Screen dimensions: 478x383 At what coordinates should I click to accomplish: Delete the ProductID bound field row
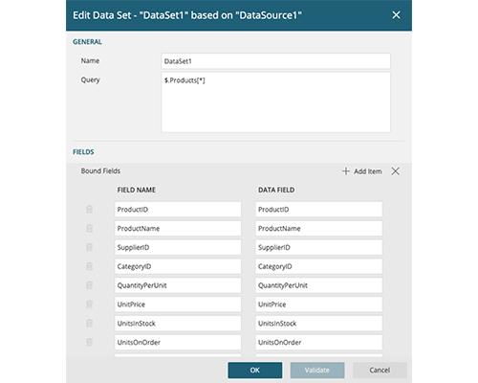pos(89,210)
